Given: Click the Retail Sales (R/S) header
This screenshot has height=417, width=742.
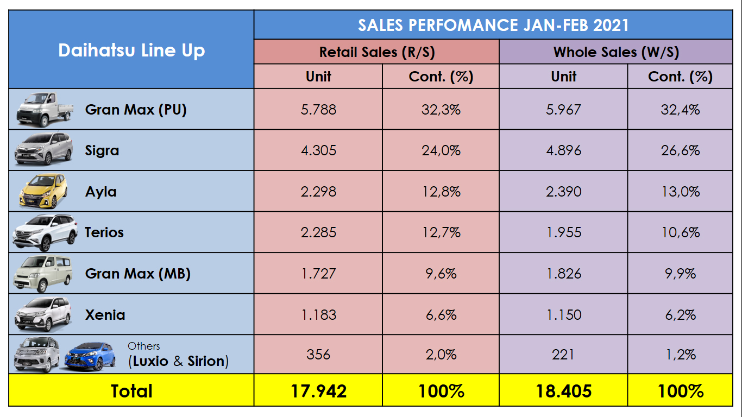Looking at the screenshot, I should pos(377,52).
